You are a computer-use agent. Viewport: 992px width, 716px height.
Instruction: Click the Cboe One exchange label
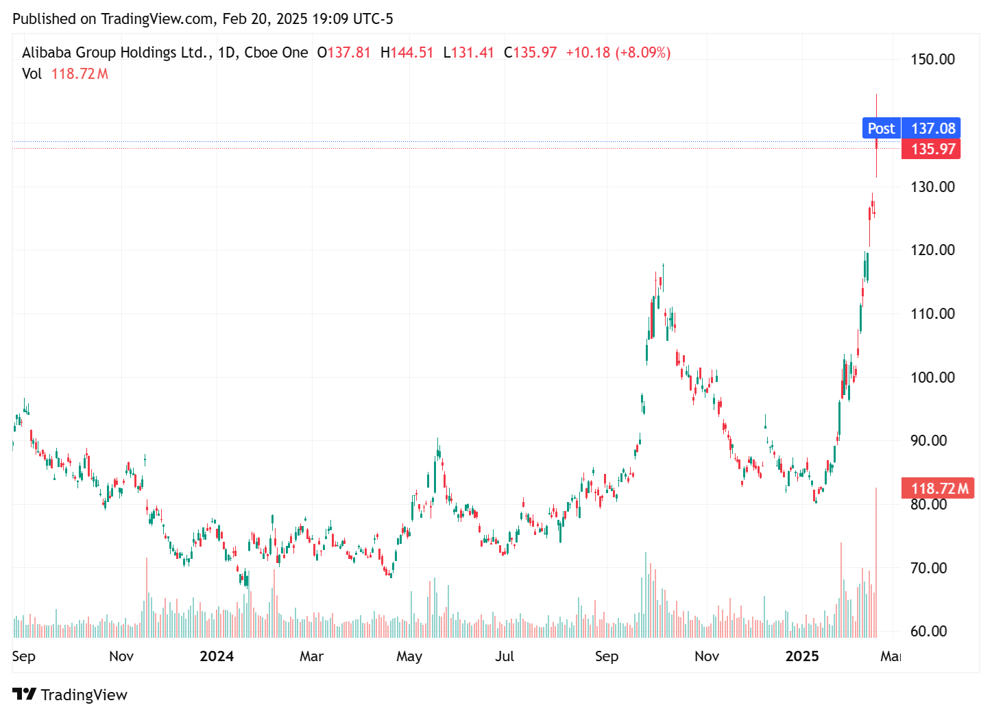[x=278, y=52]
